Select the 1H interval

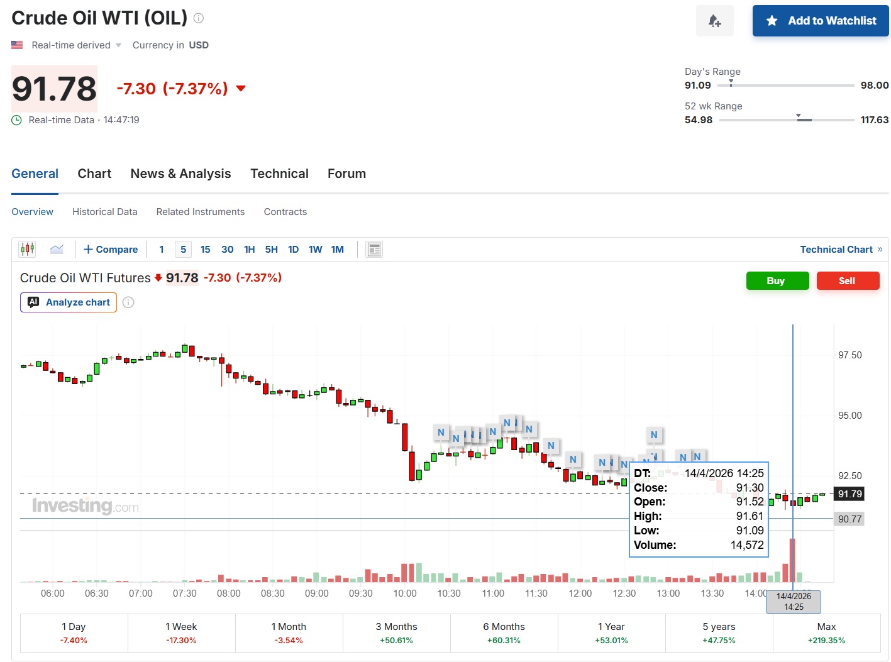click(x=250, y=250)
